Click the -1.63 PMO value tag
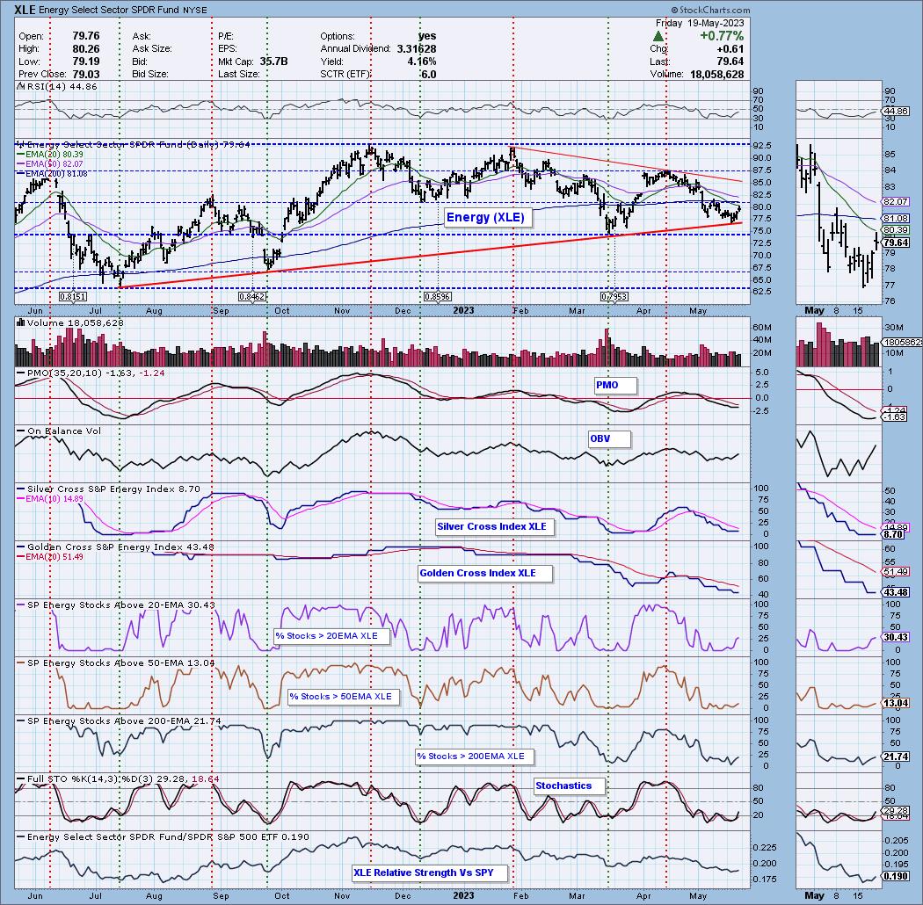The height and width of the screenshot is (905, 923). pos(895,416)
